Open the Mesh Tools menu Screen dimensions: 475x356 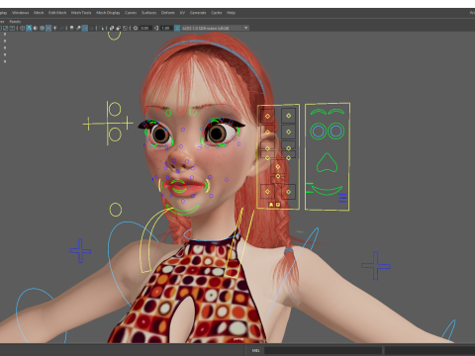click(81, 13)
